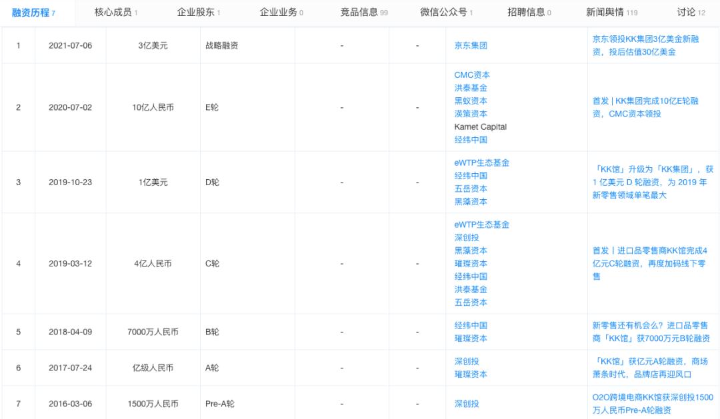Select the Kamet Capital investor text
Viewport: 720px width, 419px height.
(x=480, y=127)
